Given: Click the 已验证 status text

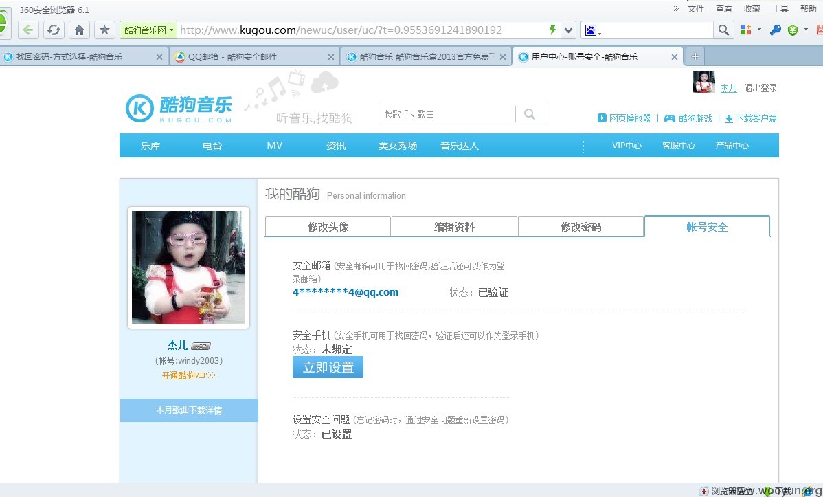Looking at the screenshot, I should pyautogui.click(x=493, y=293).
